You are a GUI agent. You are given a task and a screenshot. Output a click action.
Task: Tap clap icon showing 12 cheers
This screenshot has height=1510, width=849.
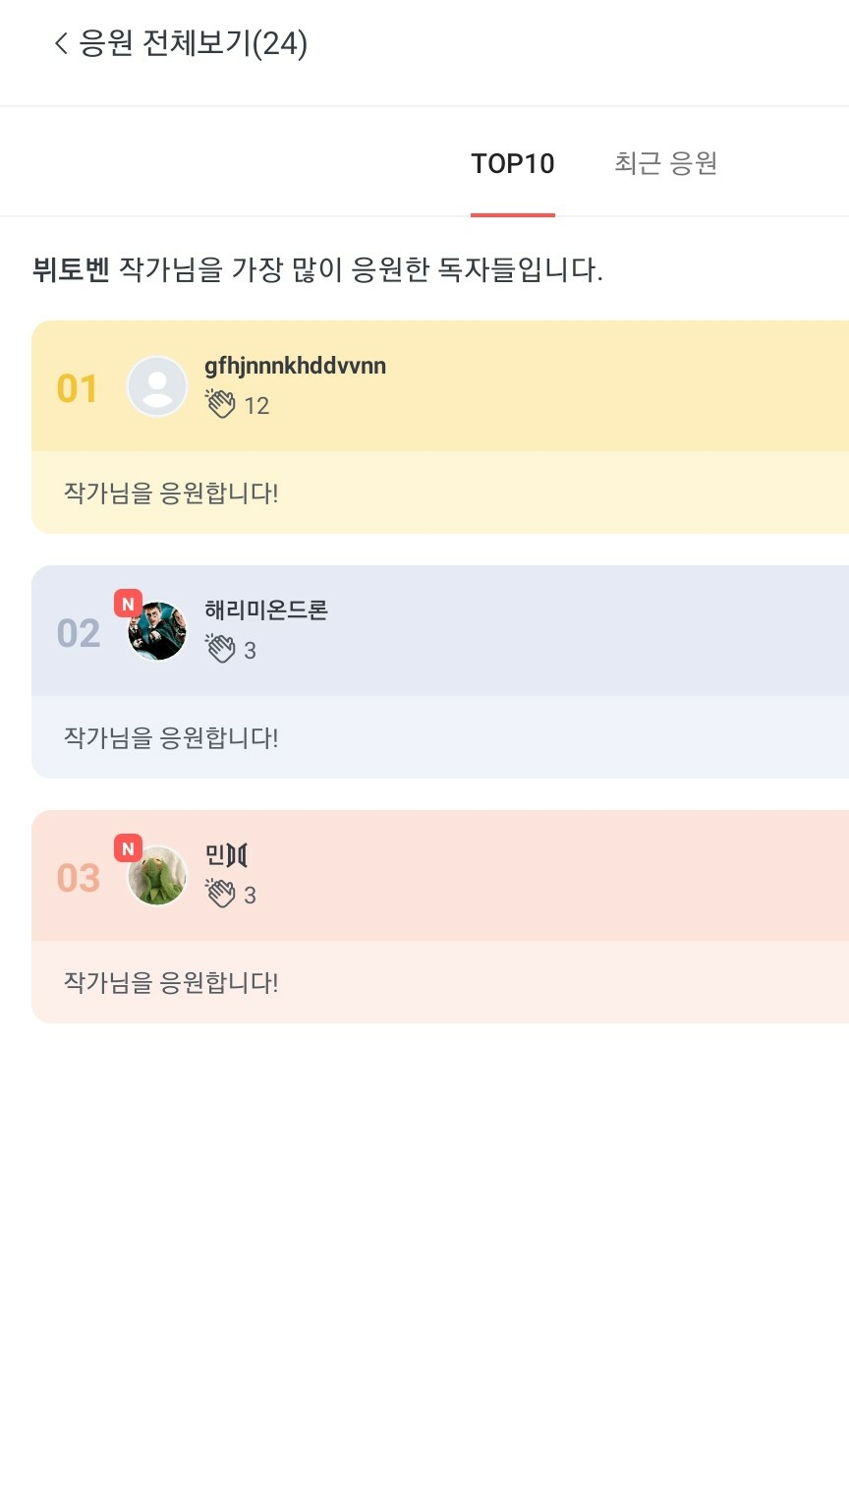[221, 404]
